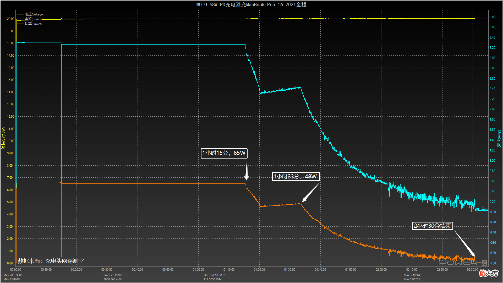Click the Points:036002 status entry
Viewport: 503px width, 283px height.
pyautogui.click(x=113, y=275)
